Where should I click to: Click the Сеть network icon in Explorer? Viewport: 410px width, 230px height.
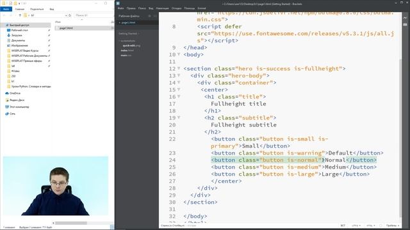tap(7, 114)
